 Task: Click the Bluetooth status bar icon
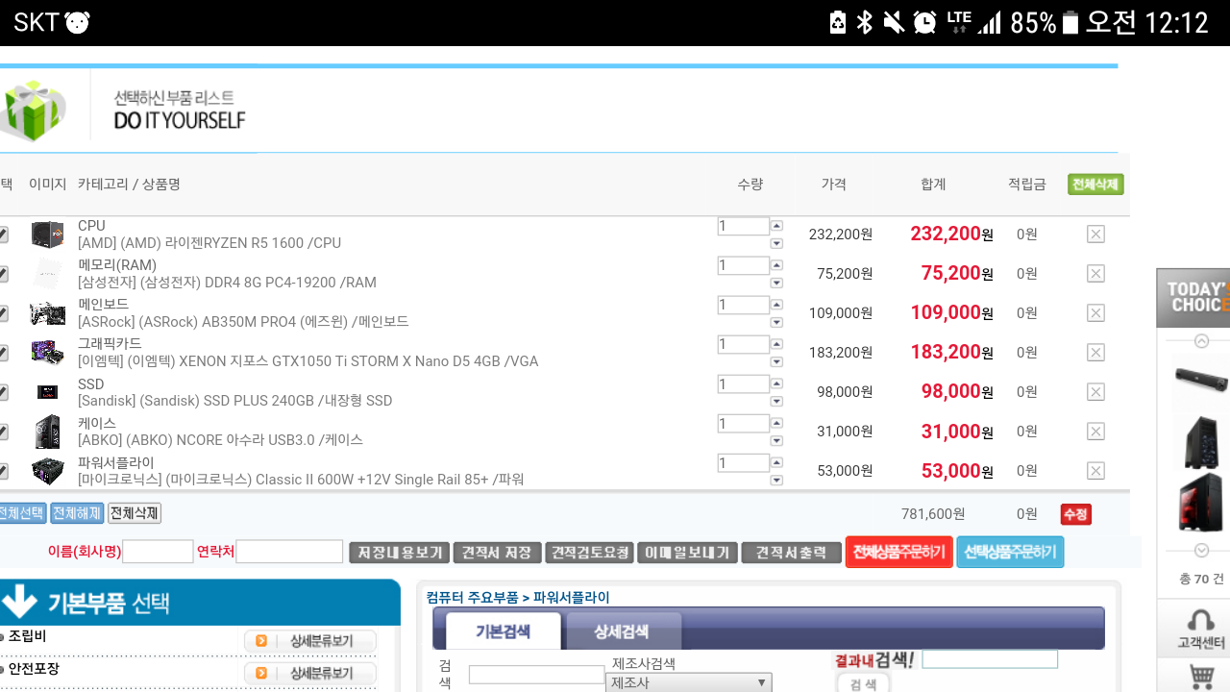(865, 22)
